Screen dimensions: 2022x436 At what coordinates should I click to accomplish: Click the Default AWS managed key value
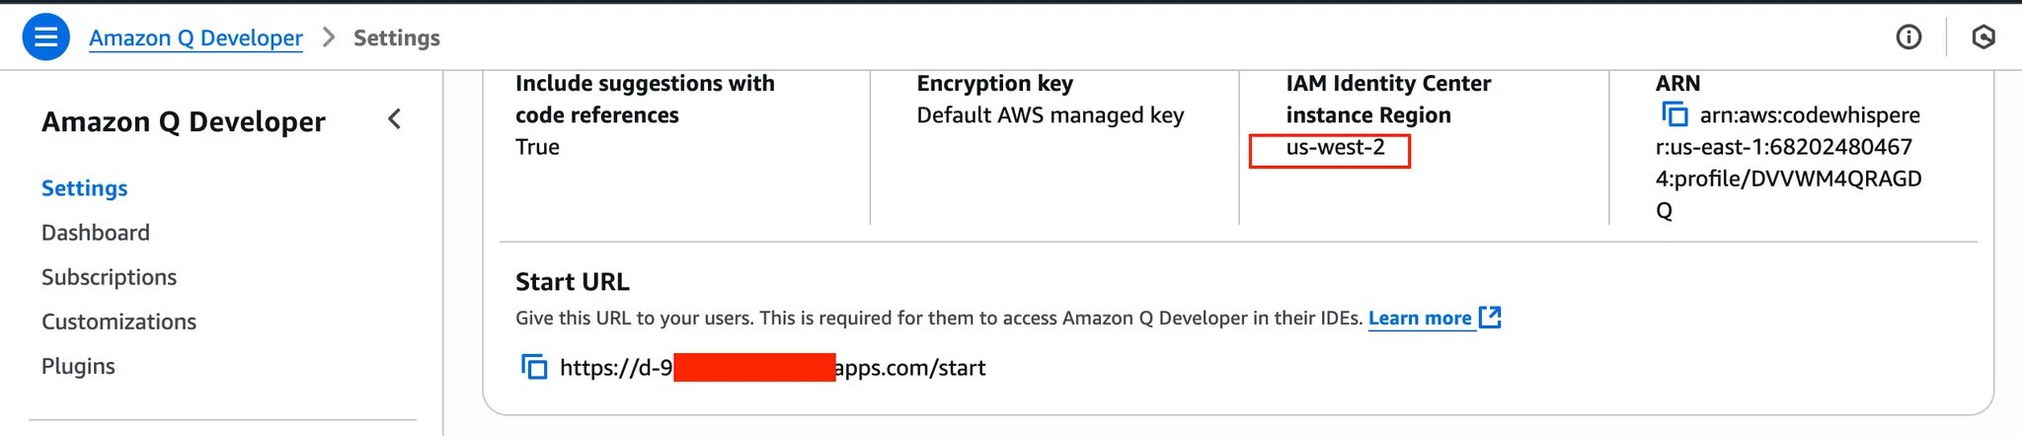pyautogui.click(x=1050, y=115)
